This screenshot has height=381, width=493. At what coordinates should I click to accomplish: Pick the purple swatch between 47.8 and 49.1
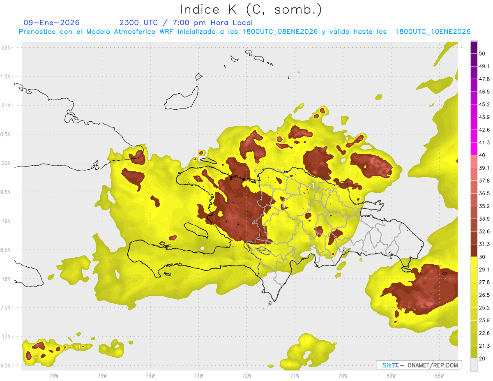[474, 73]
